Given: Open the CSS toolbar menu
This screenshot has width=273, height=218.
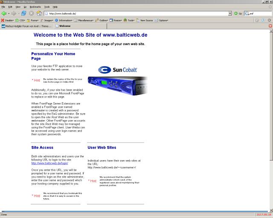Looking at the screenshot, I should pos(20,20).
